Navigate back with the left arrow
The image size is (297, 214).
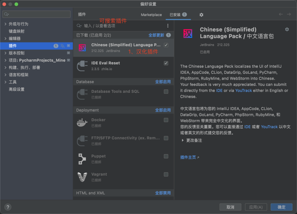tap(281, 14)
